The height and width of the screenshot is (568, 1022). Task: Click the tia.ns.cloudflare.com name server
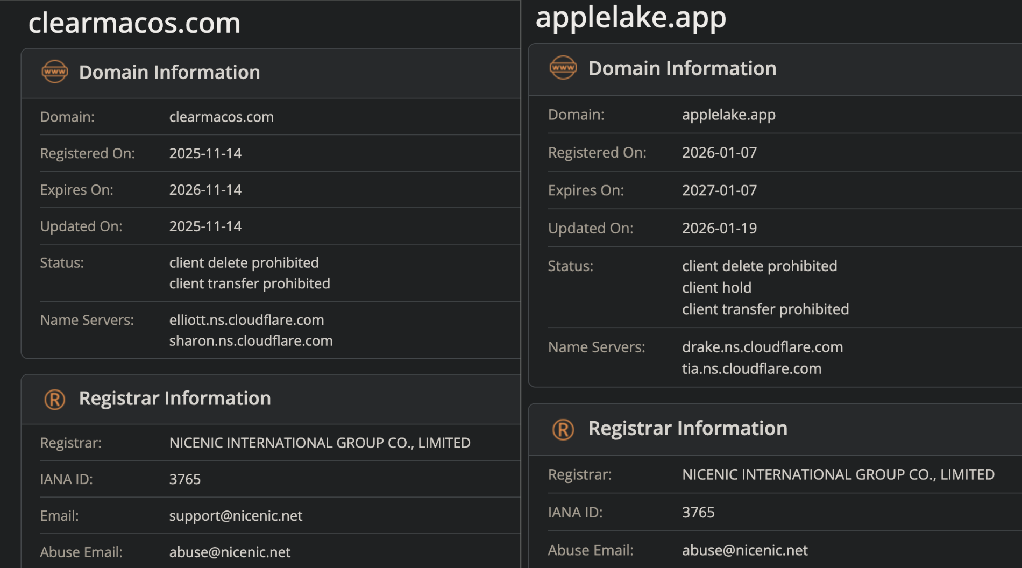point(751,369)
